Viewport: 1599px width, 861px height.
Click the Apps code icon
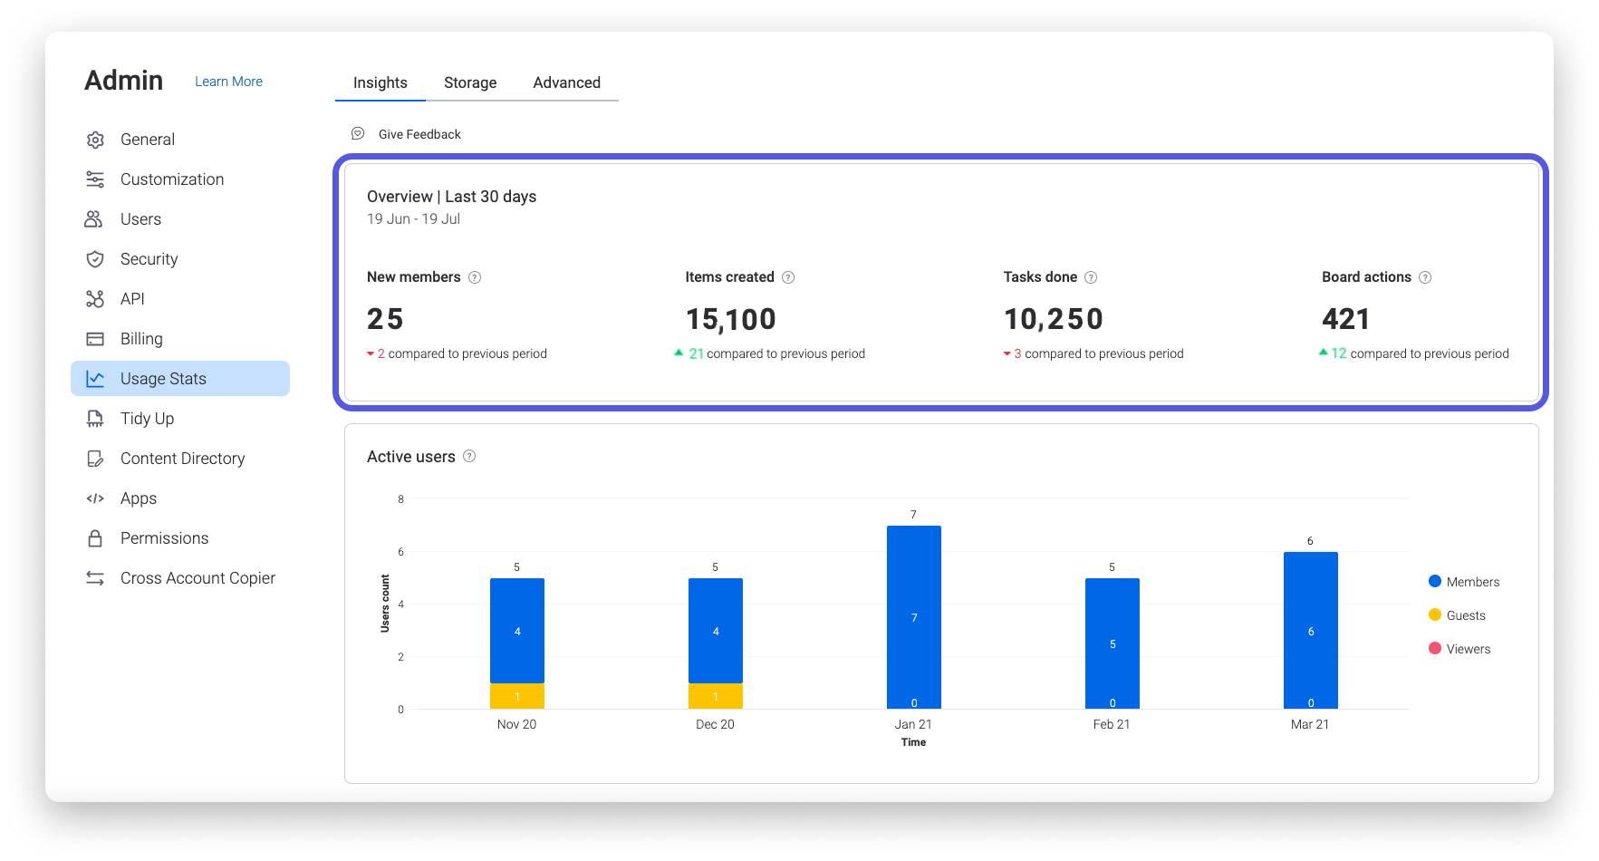click(x=95, y=498)
